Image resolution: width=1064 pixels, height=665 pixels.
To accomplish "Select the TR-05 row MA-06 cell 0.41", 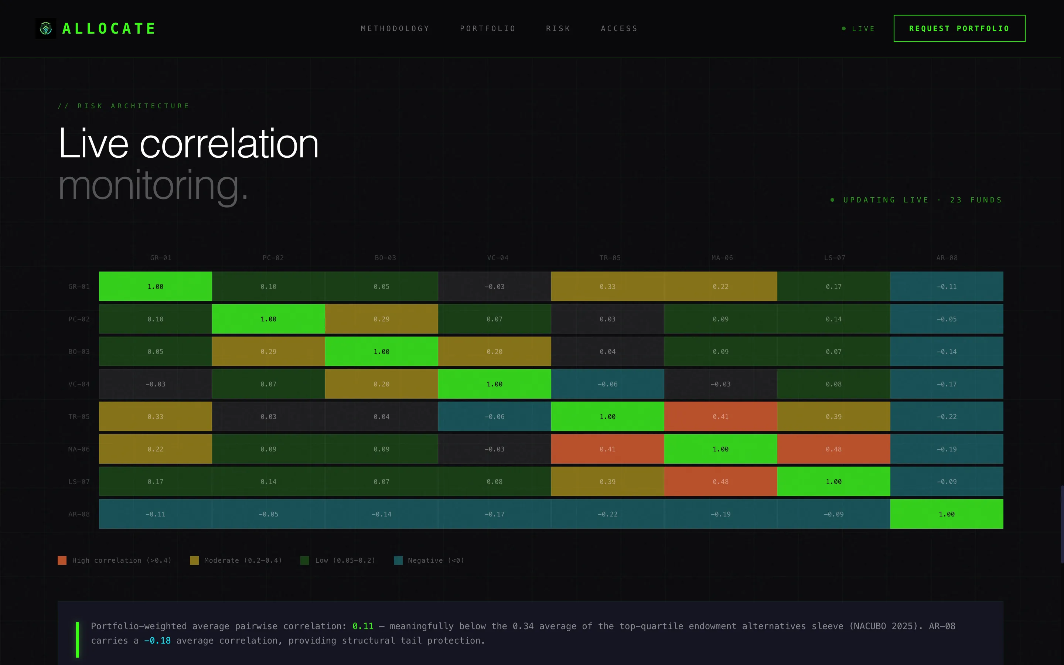I will (x=721, y=416).
